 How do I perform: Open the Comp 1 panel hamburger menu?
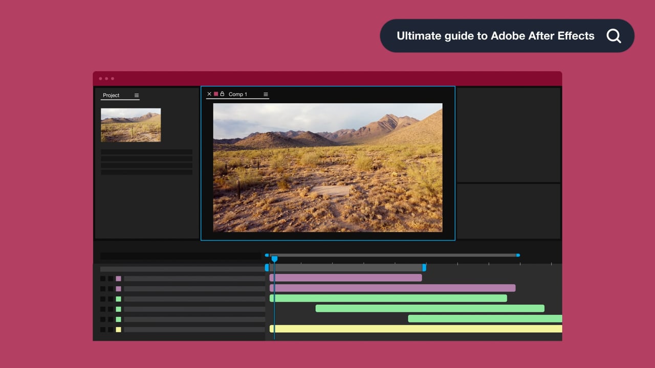pos(266,94)
